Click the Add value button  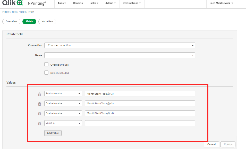click(x=53, y=133)
